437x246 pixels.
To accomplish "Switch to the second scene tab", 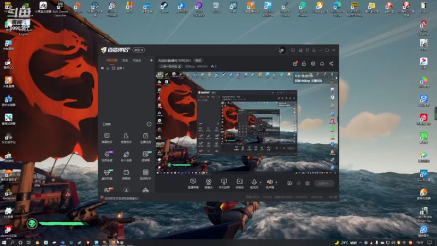I will coord(125,61).
